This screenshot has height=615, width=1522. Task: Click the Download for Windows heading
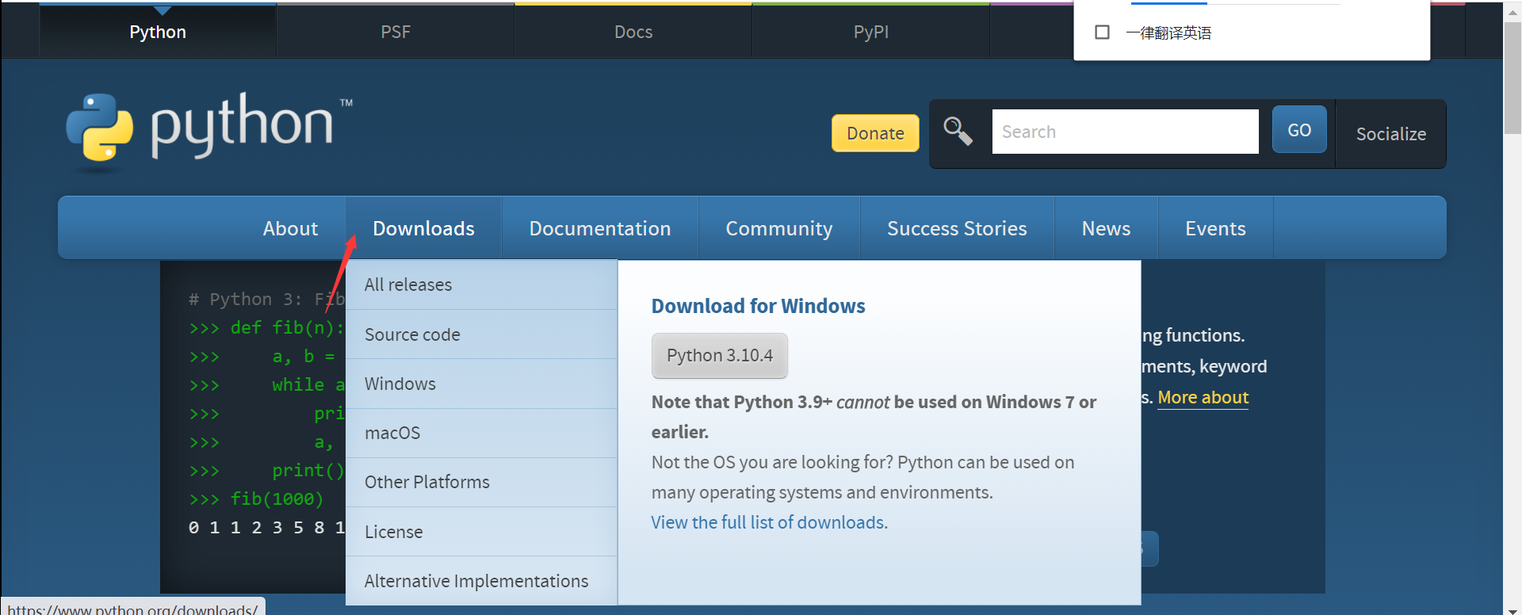[x=758, y=306]
